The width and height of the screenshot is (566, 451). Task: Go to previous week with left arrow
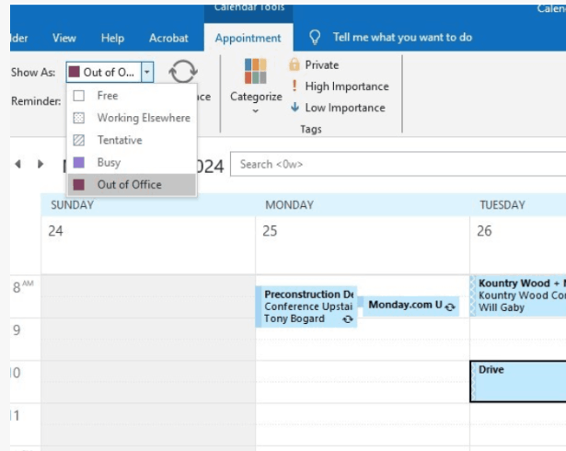click(17, 165)
